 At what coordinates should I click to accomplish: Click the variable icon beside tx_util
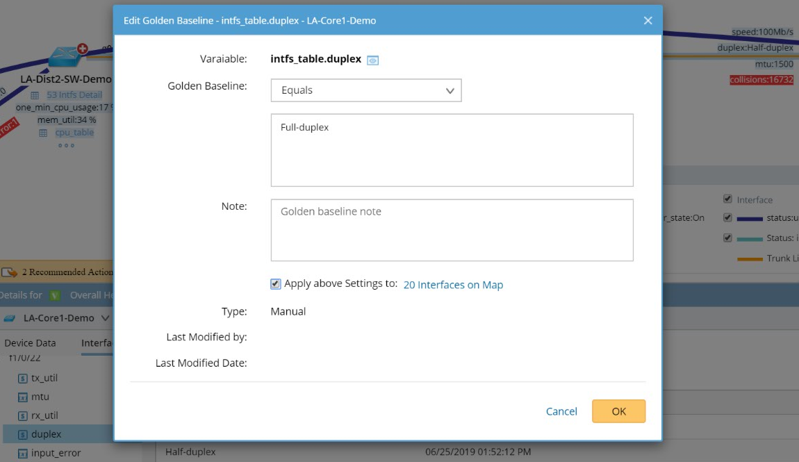click(x=22, y=378)
